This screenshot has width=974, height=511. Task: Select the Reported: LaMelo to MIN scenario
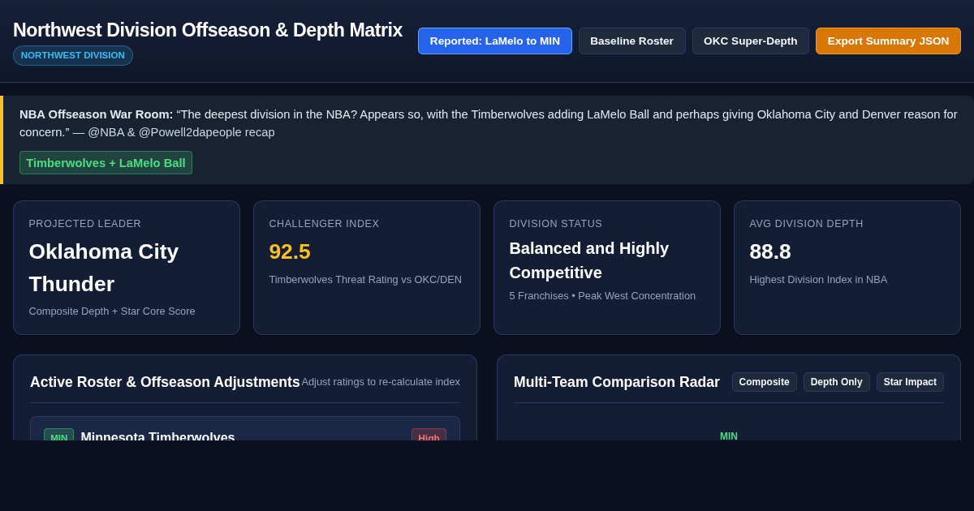pos(495,41)
